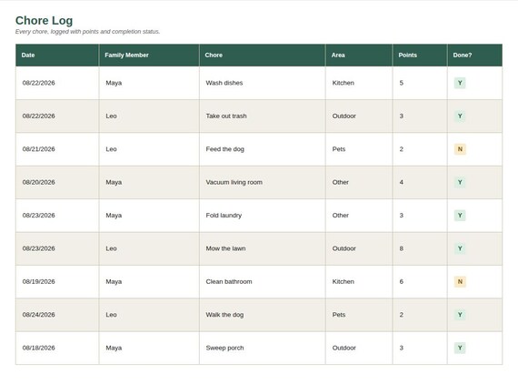Click the Y badge for Walk the dog
Screen dimensions: 518x384
pyautogui.click(x=460, y=315)
